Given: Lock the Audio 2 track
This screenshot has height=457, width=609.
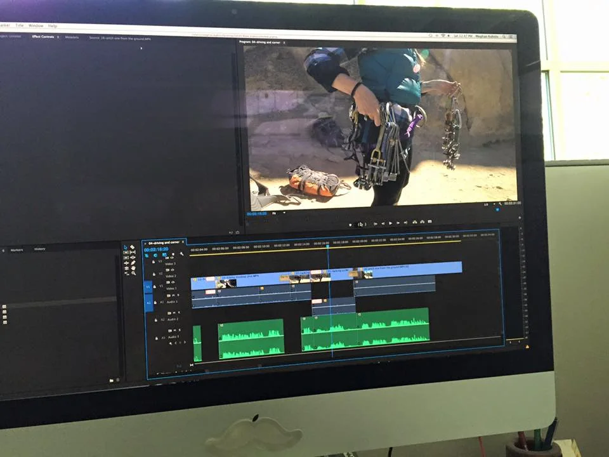Looking at the screenshot, I should click(x=156, y=320).
